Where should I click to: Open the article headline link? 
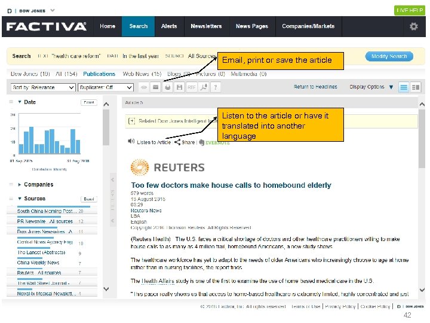pos(231,185)
